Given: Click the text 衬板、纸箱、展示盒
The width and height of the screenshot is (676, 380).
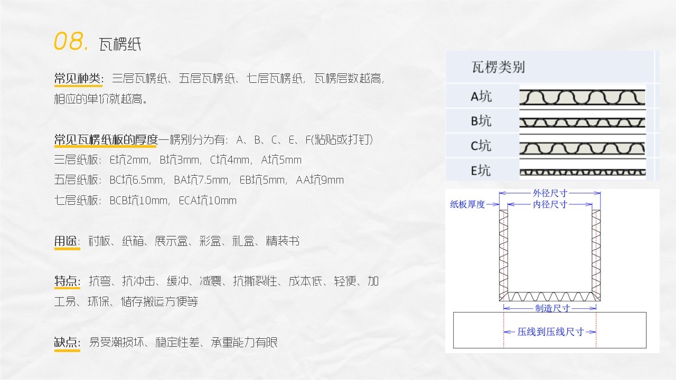Looking at the screenshot, I should tap(139, 241).
